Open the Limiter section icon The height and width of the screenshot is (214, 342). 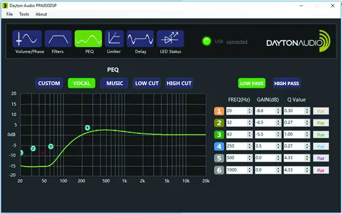[115, 39]
